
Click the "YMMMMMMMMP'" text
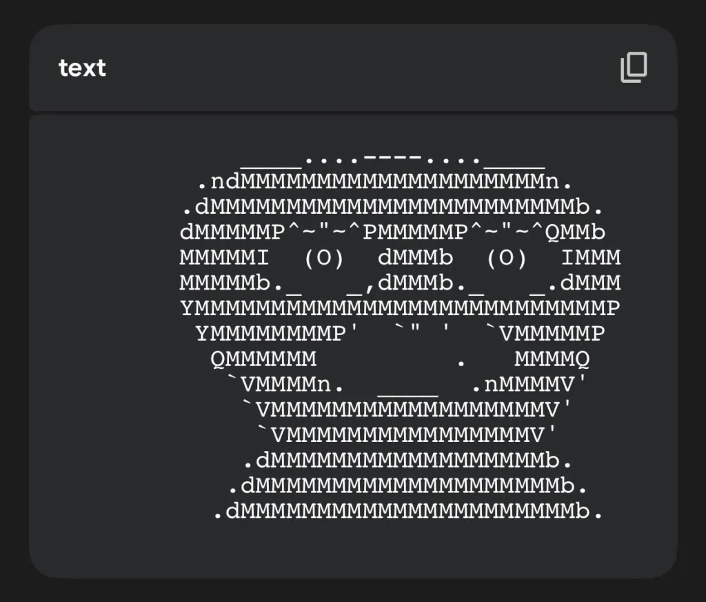point(278,334)
